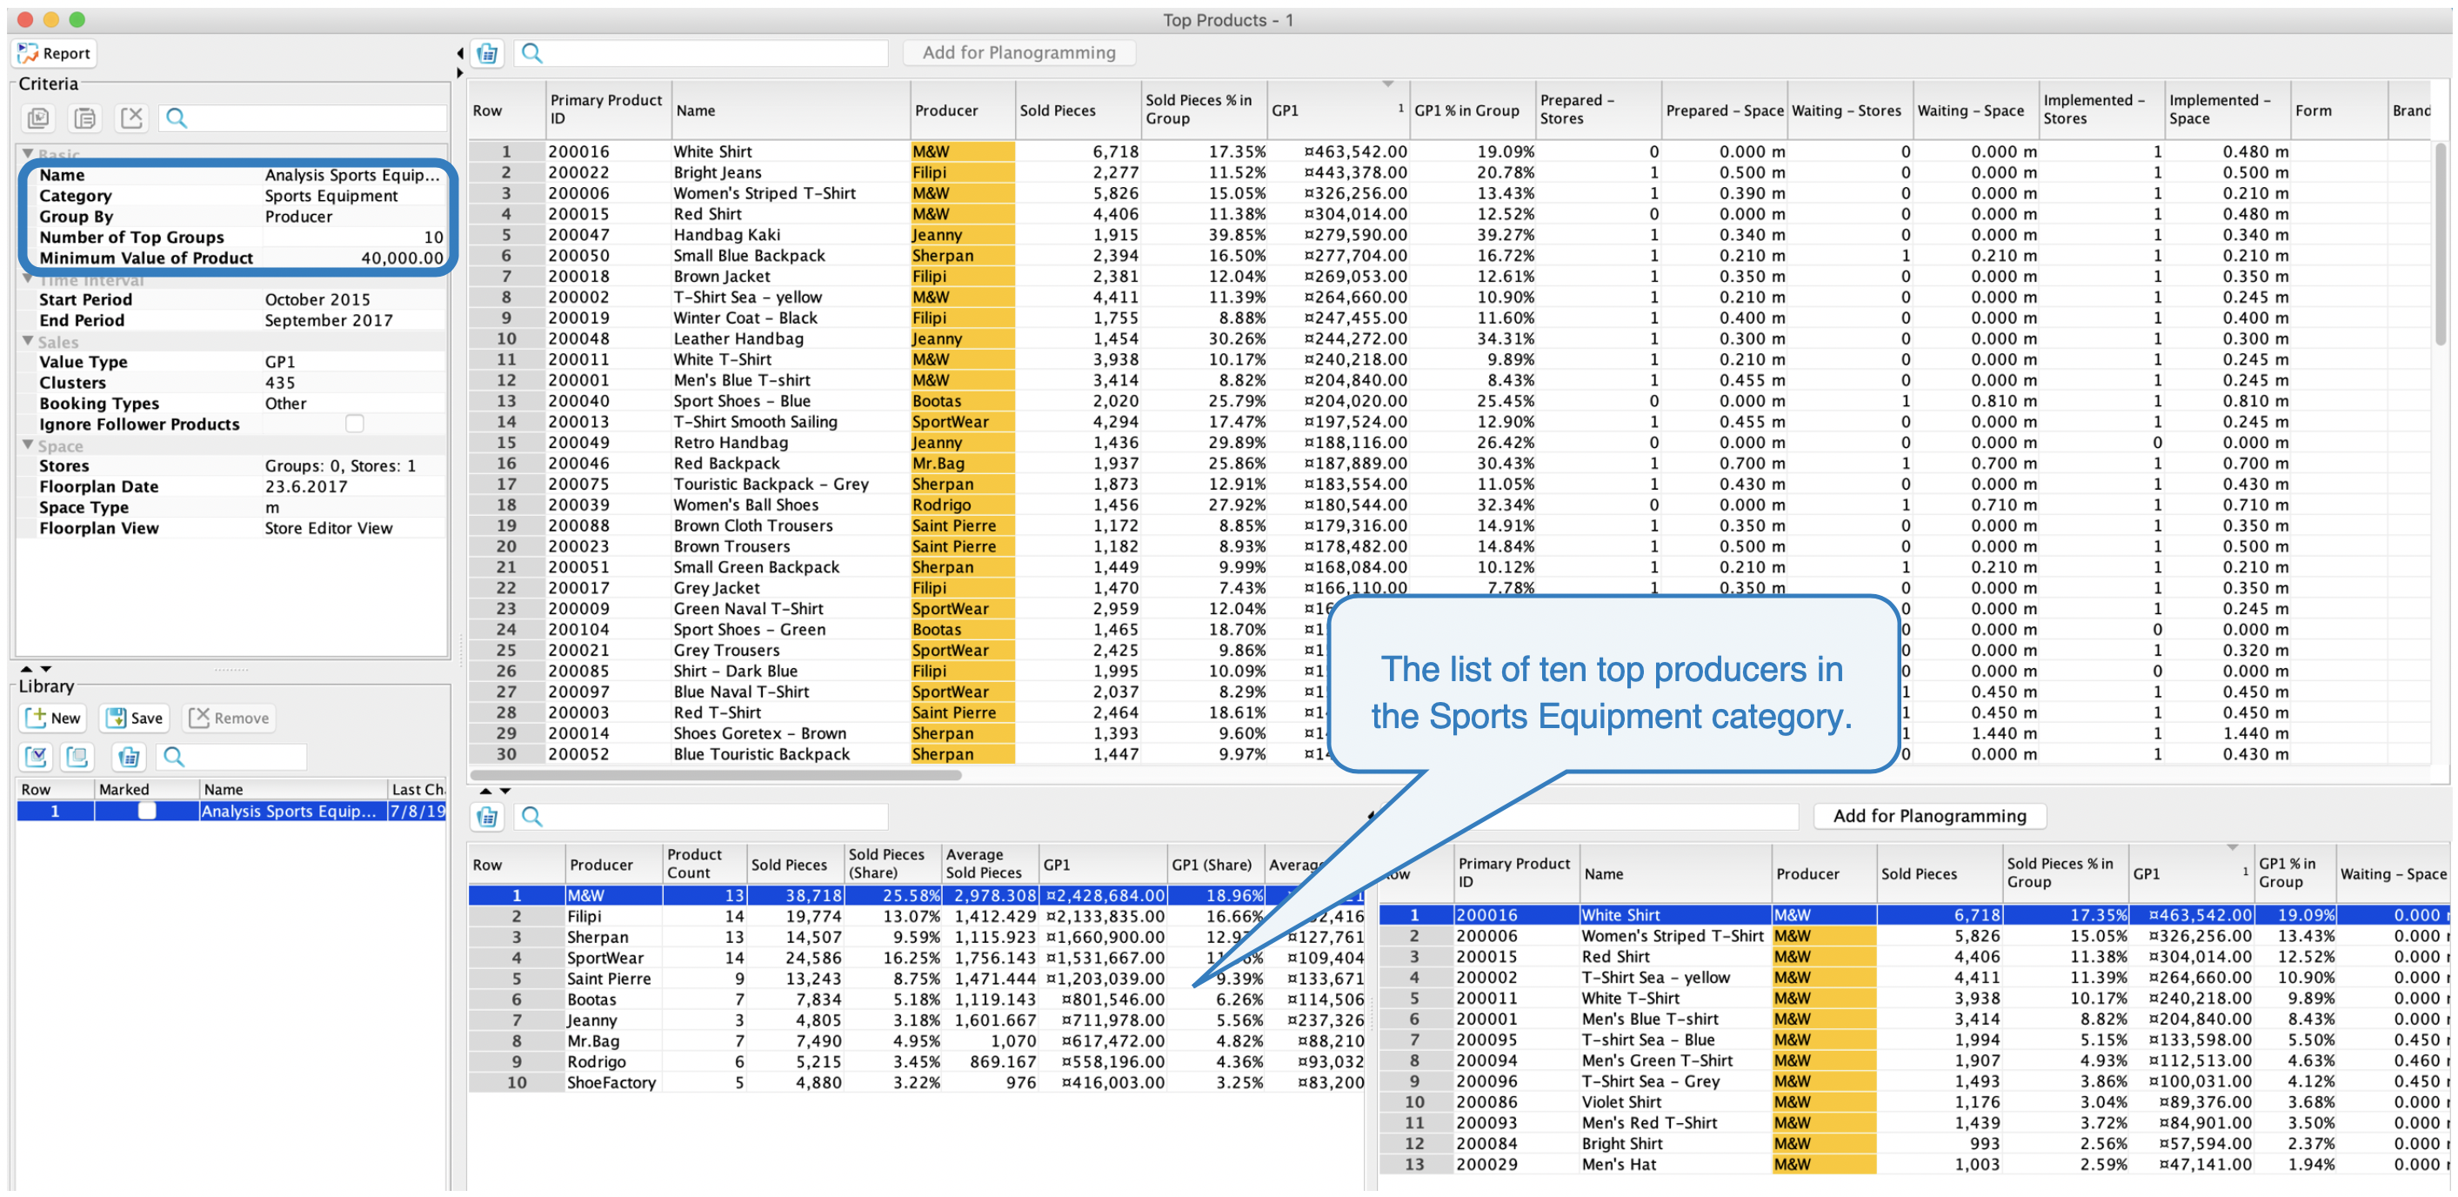
Task: Click the paste criteria icon in Criteria toolbar
Action: click(x=85, y=118)
